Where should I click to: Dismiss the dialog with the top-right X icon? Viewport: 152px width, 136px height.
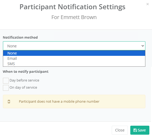[147, 4]
